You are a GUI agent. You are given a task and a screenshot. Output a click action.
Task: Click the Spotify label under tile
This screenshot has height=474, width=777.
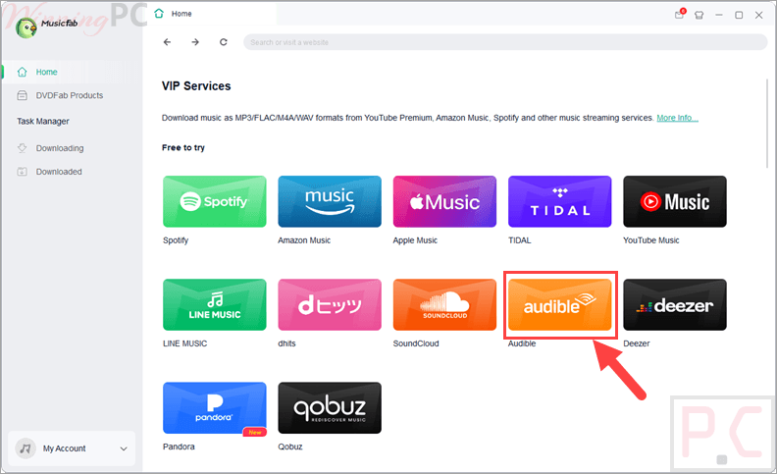pos(176,240)
